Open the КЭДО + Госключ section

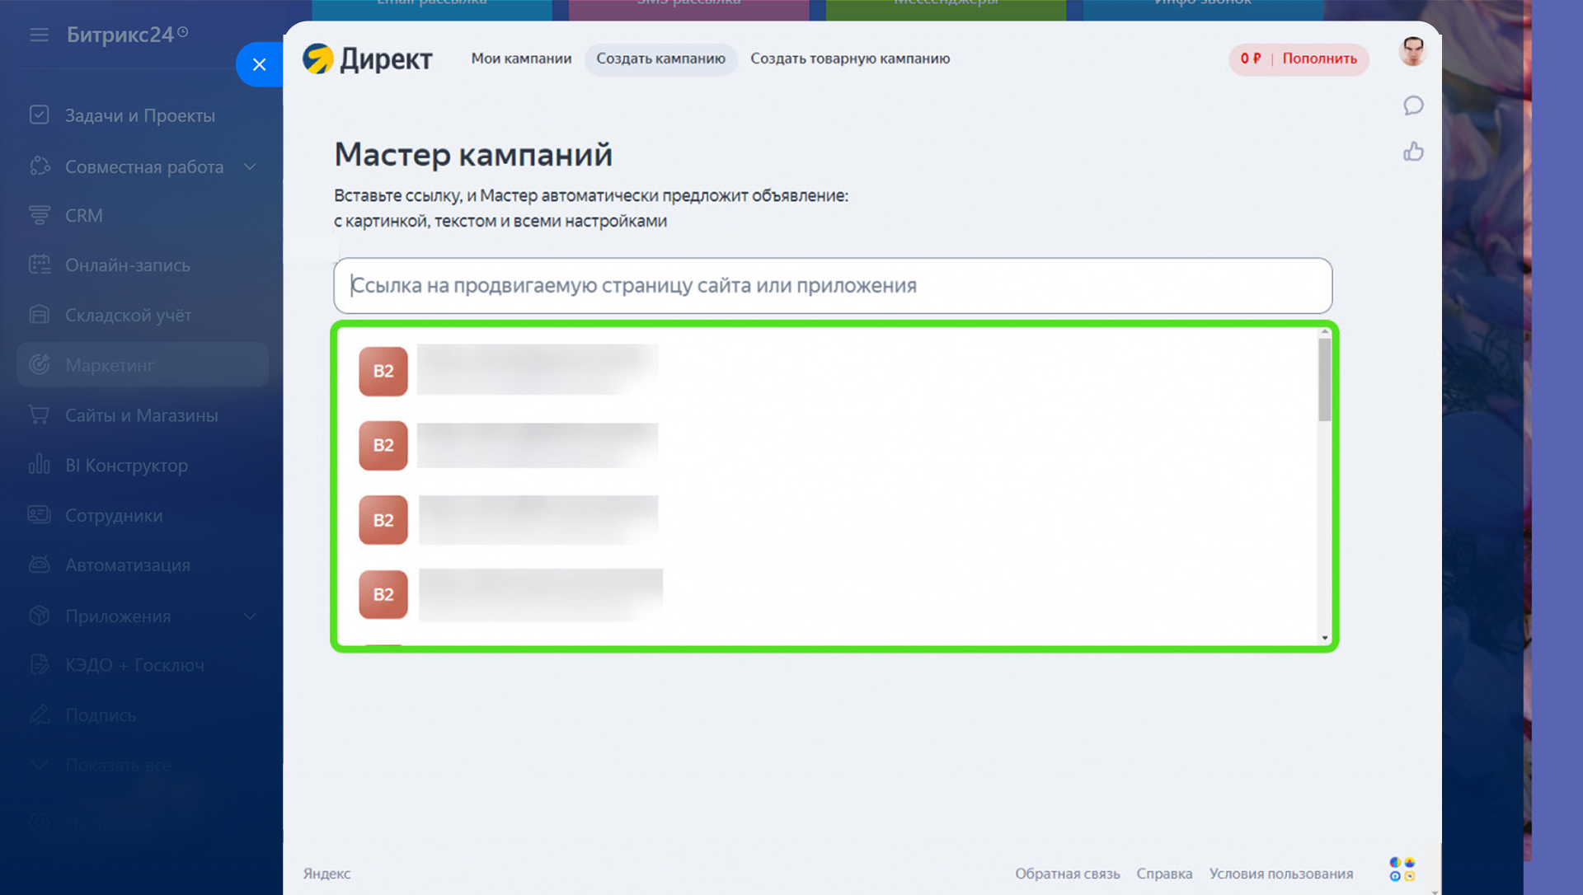coord(135,665)
